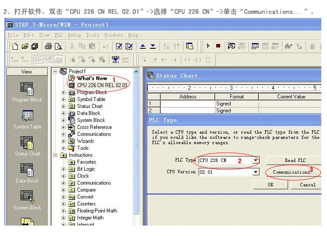Click the Format cell Signed in row 2
Viewport: 327px width, 236px height.
coord(237,111)
